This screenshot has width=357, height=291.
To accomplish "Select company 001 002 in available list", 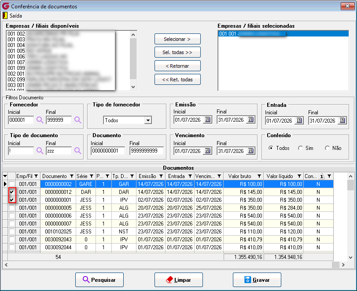I will tap(68, 34).
